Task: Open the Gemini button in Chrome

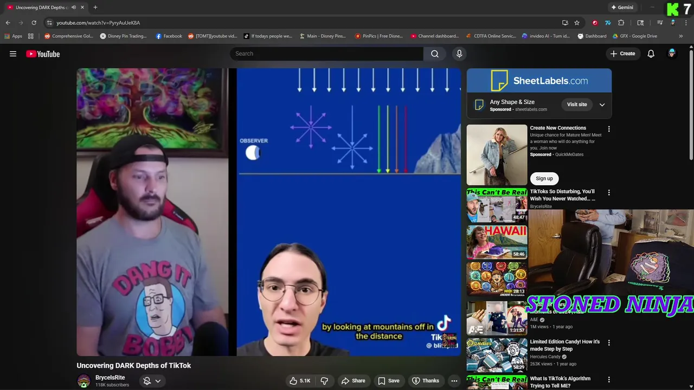Action: (x=622, y=8)
